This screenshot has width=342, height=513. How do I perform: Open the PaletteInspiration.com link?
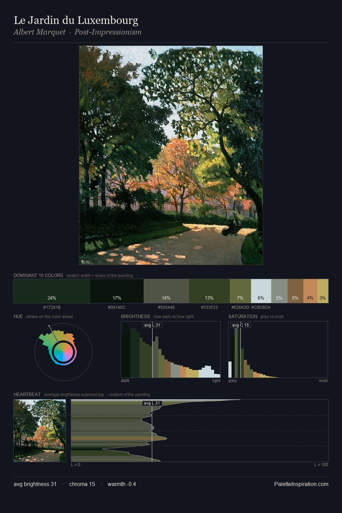(x=301, y=484)
